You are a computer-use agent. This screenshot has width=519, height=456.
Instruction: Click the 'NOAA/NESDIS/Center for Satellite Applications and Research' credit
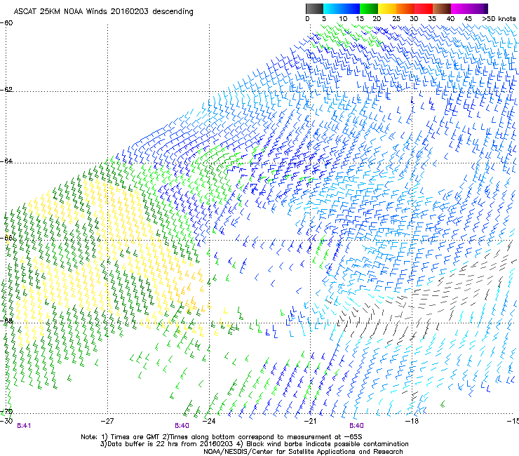[303, 452]
